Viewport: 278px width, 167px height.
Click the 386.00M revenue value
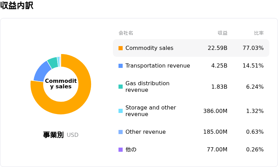215,111
